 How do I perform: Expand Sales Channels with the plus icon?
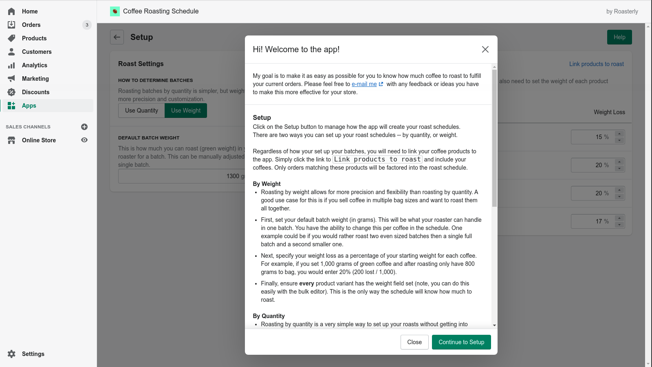click(84, 126)
